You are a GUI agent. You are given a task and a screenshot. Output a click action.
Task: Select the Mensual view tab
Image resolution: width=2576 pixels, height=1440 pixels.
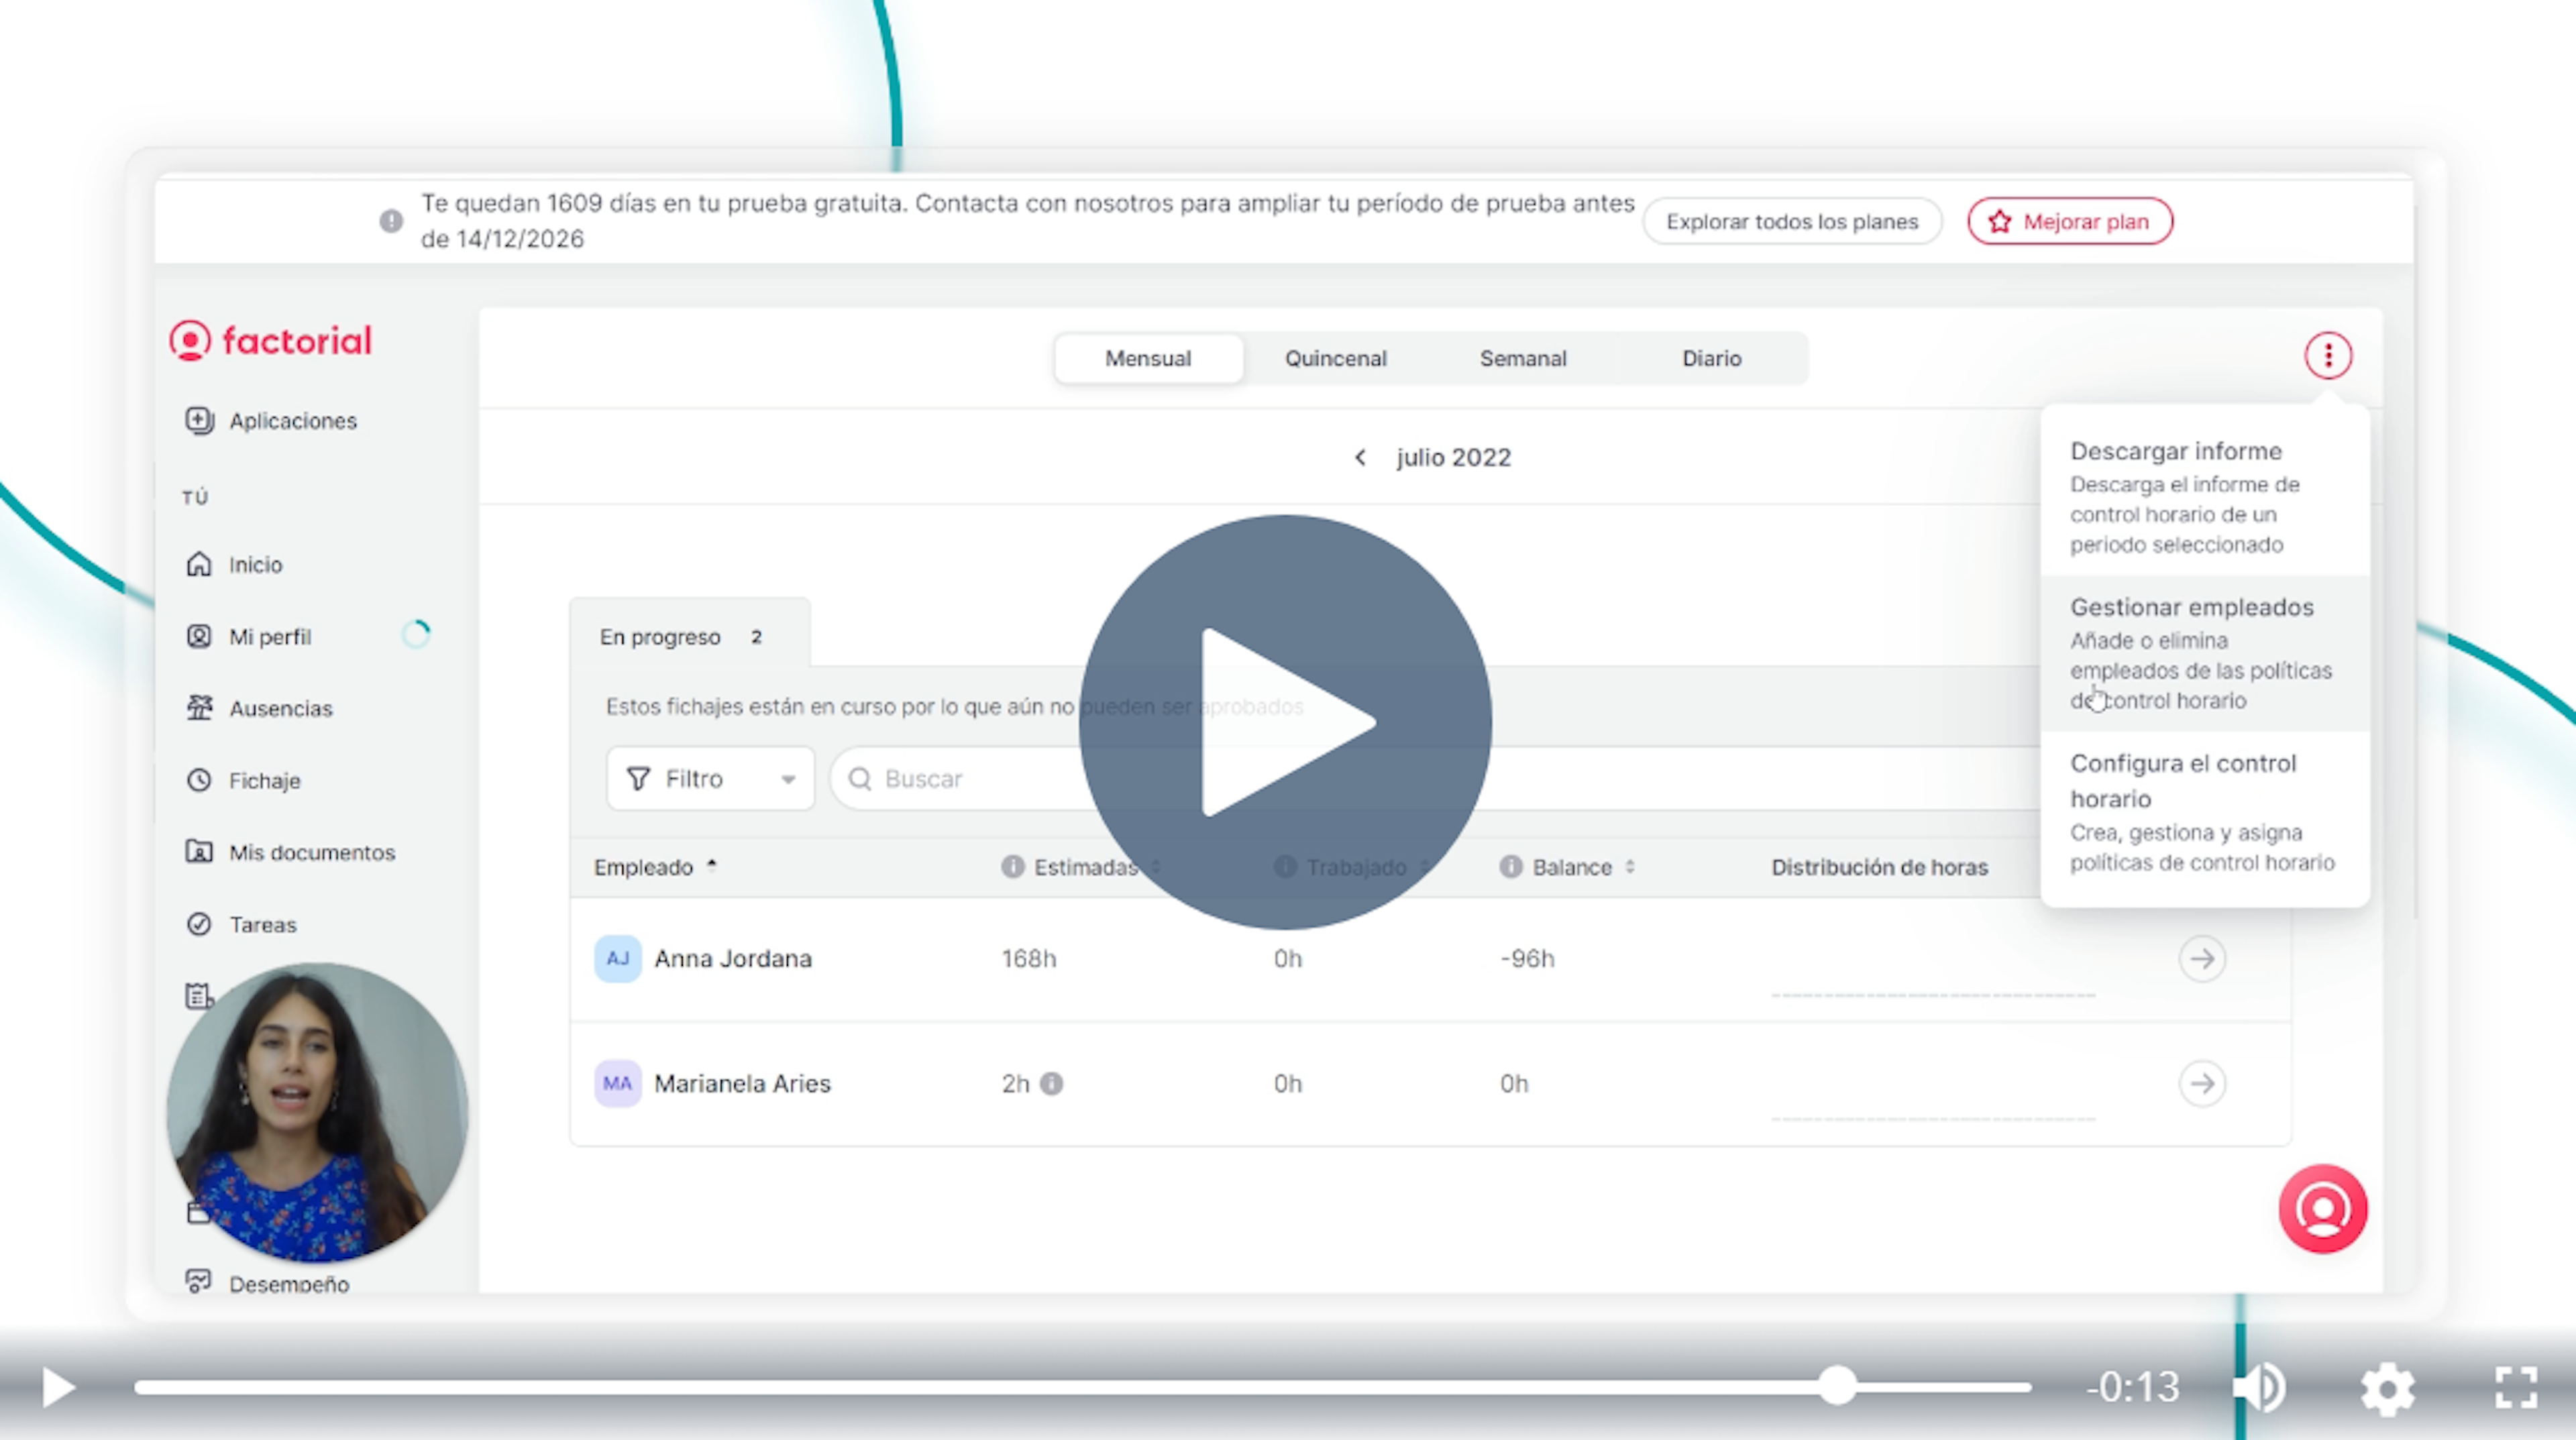[1148, 358]
